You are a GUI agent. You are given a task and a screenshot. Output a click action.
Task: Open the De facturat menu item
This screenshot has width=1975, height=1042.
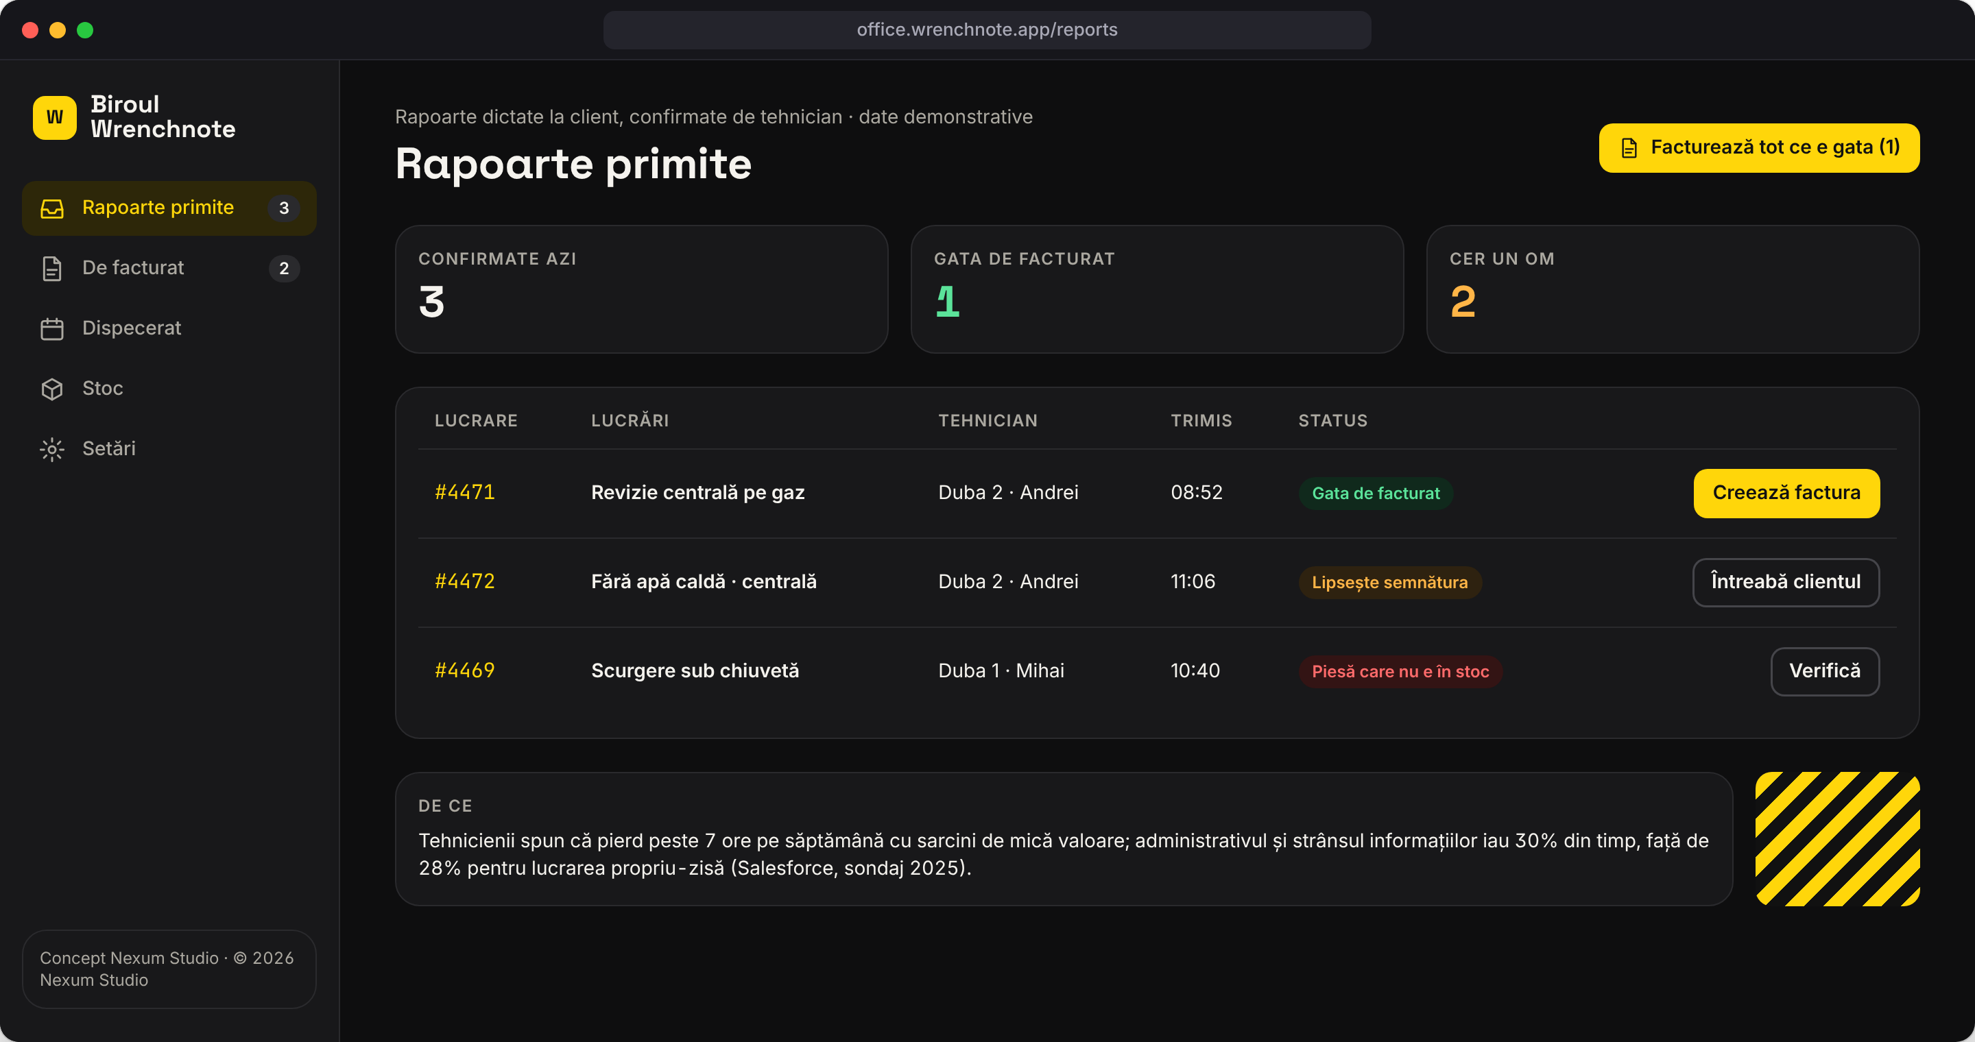click(x=169, y=268)
